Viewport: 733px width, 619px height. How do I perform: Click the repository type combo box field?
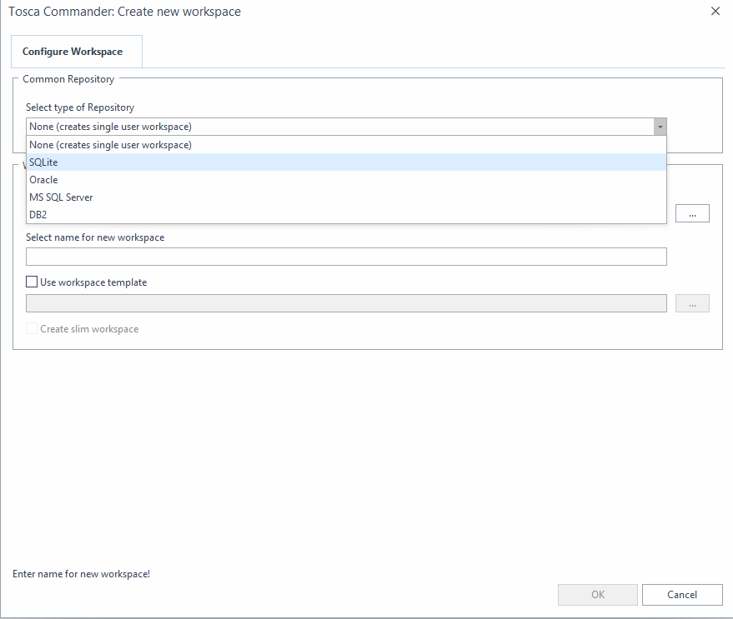[x=340, y=127]
